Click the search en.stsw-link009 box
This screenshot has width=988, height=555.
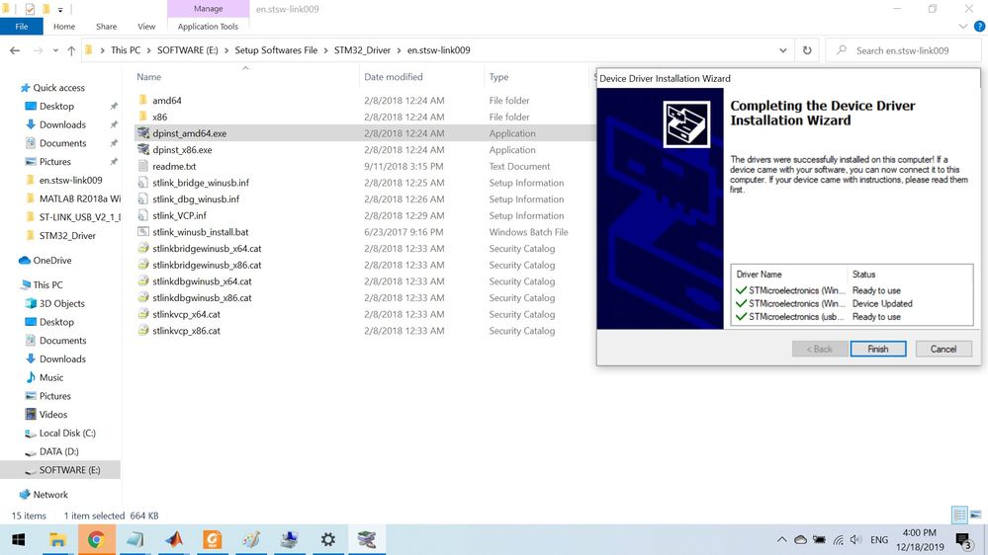pos(902,50)
